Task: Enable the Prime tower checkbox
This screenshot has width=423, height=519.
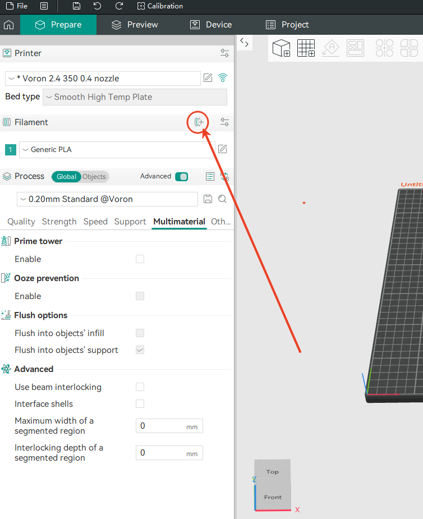Action: click(x=140, y=259)
